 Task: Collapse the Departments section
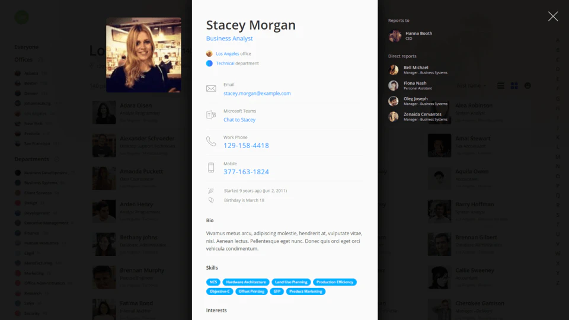[x=57, y=159]
